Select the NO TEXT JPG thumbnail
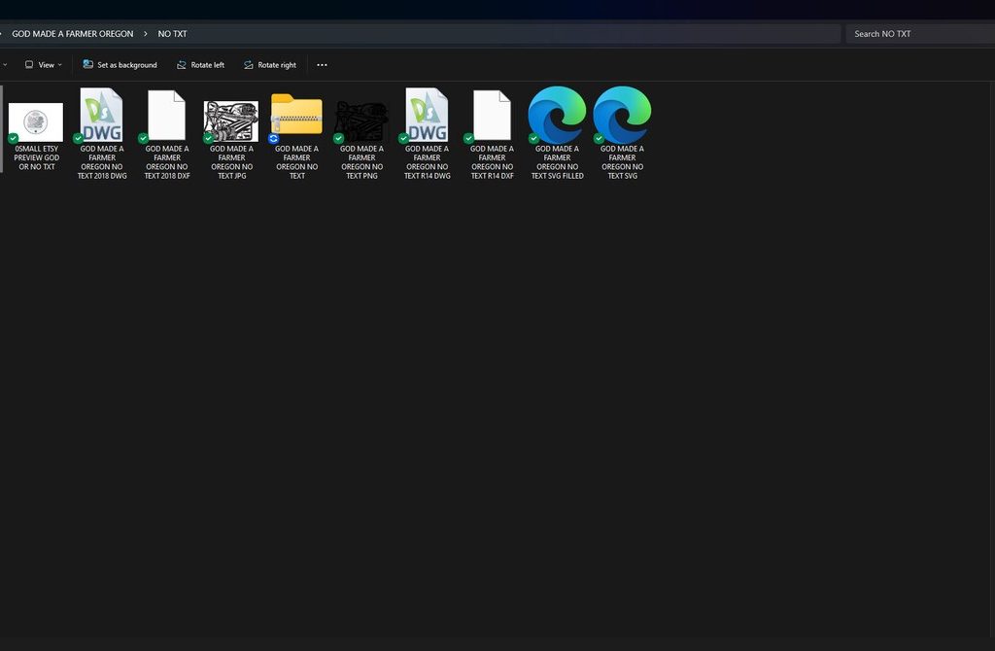 231,120
